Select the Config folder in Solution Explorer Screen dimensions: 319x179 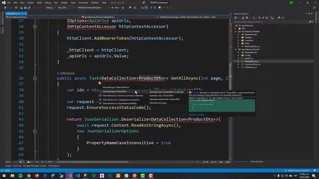pos(247,55)
